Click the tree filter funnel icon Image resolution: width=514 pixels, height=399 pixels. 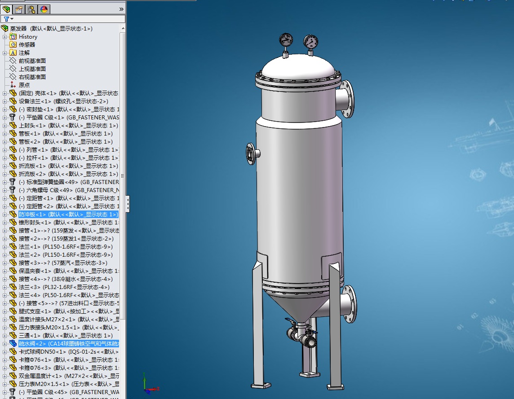[6, 19]
